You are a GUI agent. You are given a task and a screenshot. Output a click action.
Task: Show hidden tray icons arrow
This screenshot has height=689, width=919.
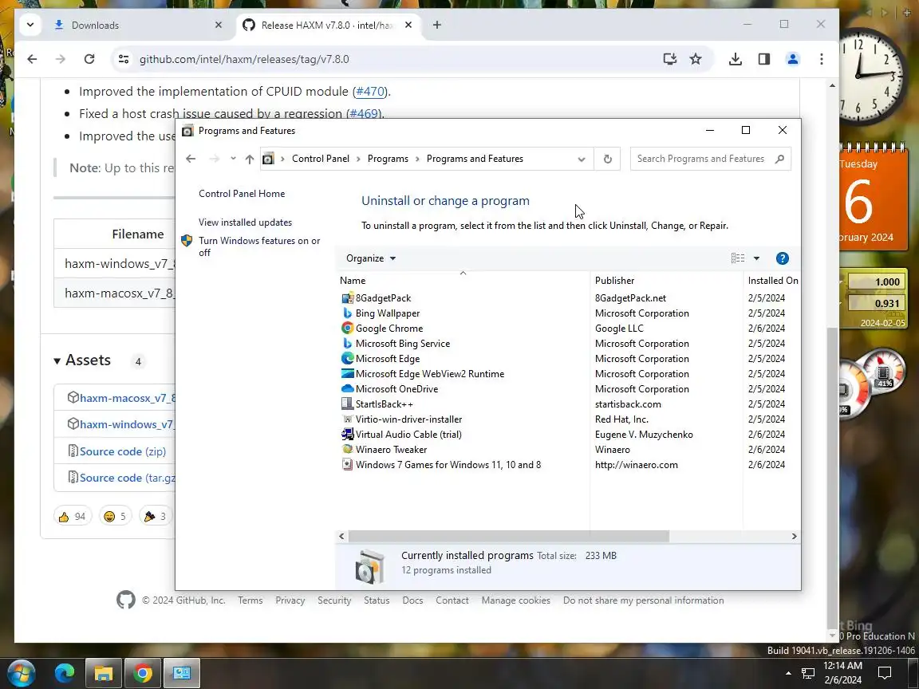pyautogui.click(x=787, y=673)
